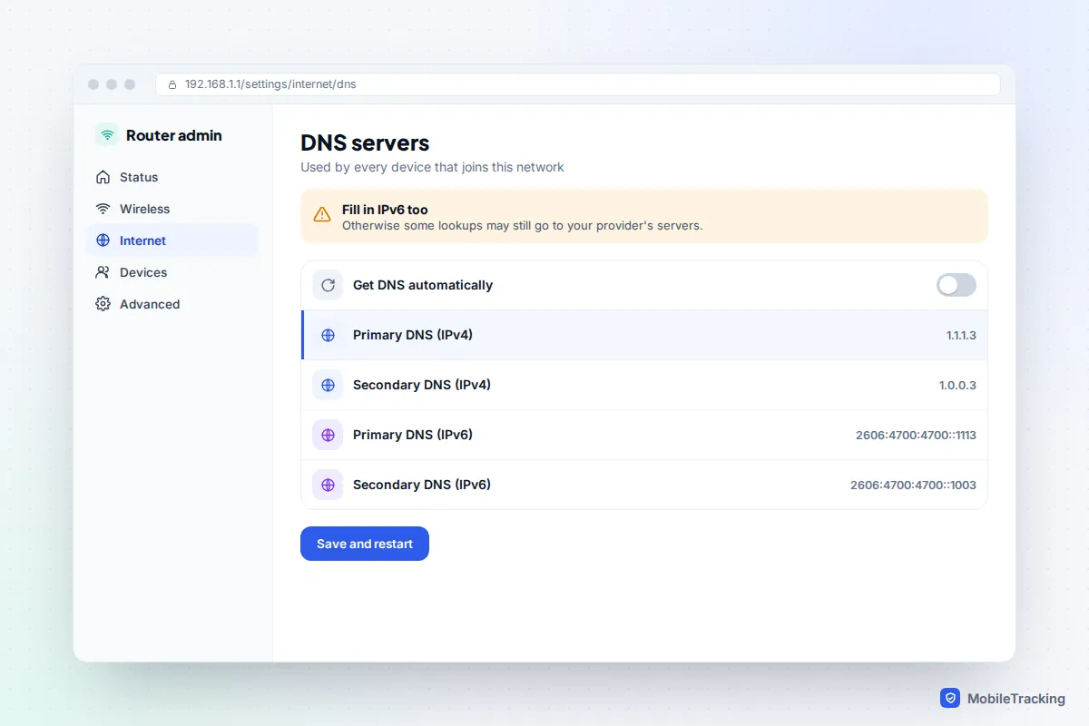Edit Primary DNS (IPv6) value 2606:4700:4700::1113
The width and height of the screenshot is (1089, 726).
(916, 435)
